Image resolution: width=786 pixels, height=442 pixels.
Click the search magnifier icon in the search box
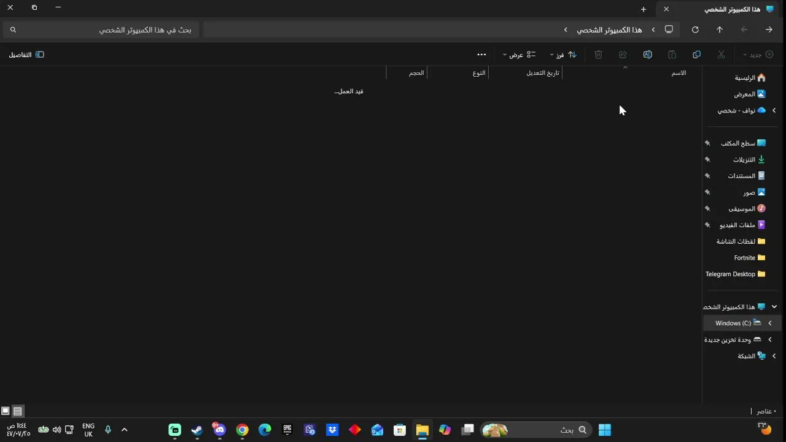[x=13, y=29]
